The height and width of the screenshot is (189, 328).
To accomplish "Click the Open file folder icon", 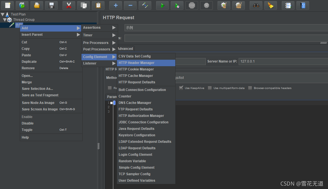I will [37, 5].
